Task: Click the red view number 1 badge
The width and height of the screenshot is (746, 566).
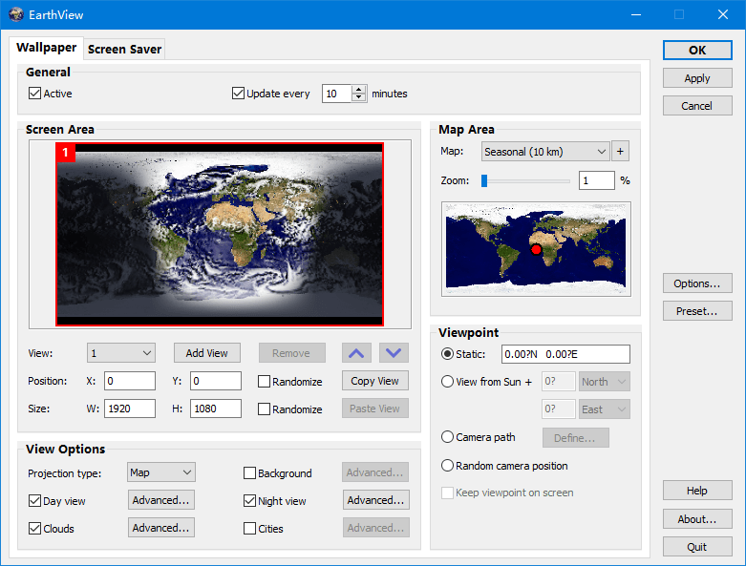Action: (66, 153)
